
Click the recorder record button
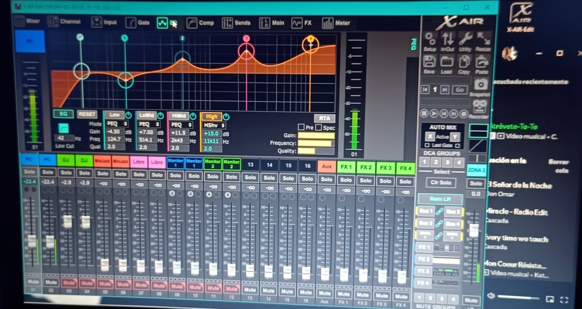tap(464, 113)
